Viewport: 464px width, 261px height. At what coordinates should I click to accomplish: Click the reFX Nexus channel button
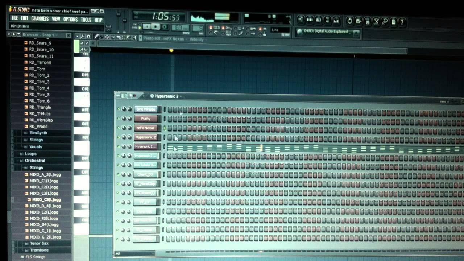146,128
